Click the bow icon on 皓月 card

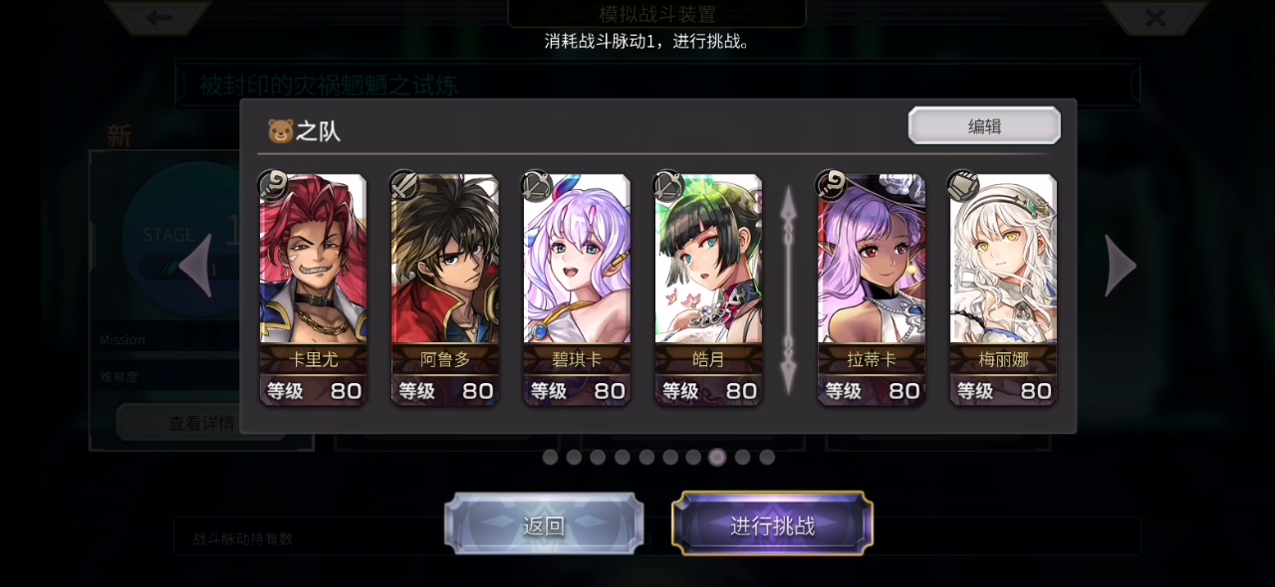(667, 185)
